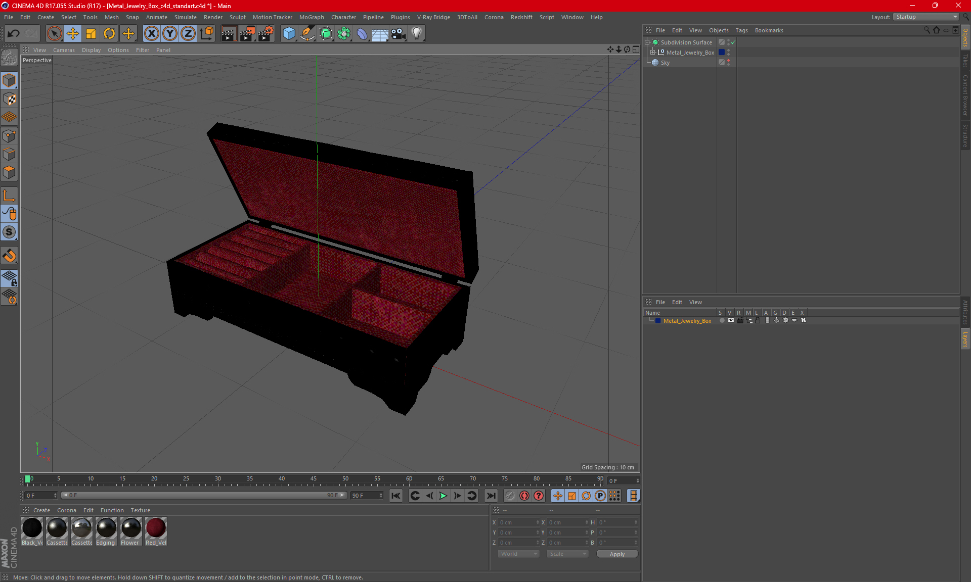Play the animation forward
This screenshot has width=971, height=582.
443,496
